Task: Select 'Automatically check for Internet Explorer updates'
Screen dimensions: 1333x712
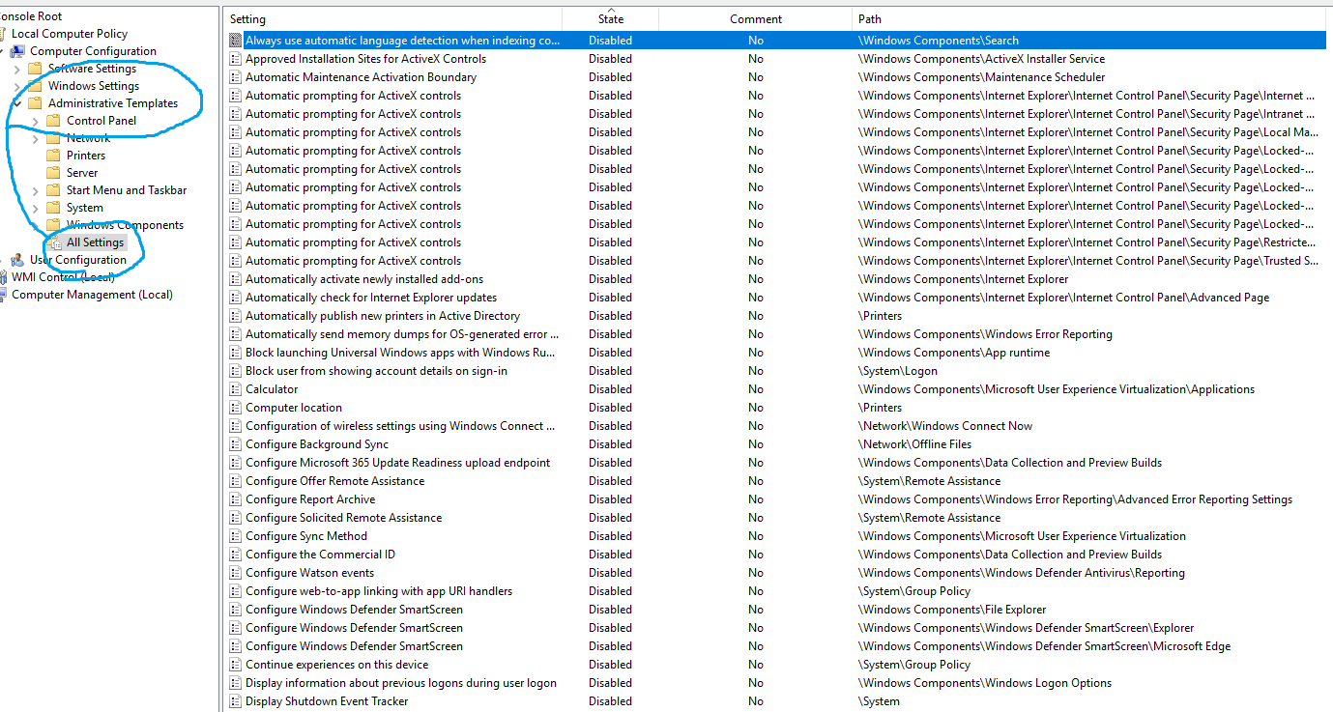Action: pyautogui.click(x=371, y=298)
